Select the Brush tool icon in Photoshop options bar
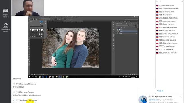This screenshot has height=103, width=184. point(30,19)
